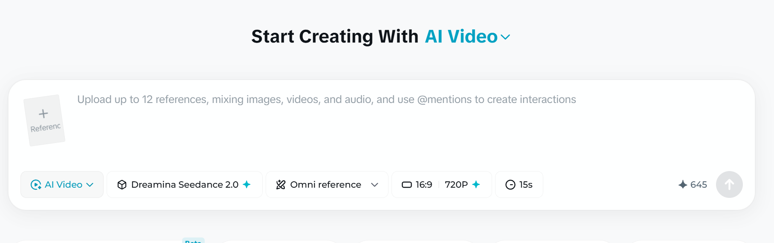
Task: Set the 15s duration option
Action: point(519,185)
